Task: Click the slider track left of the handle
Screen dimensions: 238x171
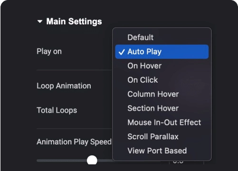Action: pos(62,161)
